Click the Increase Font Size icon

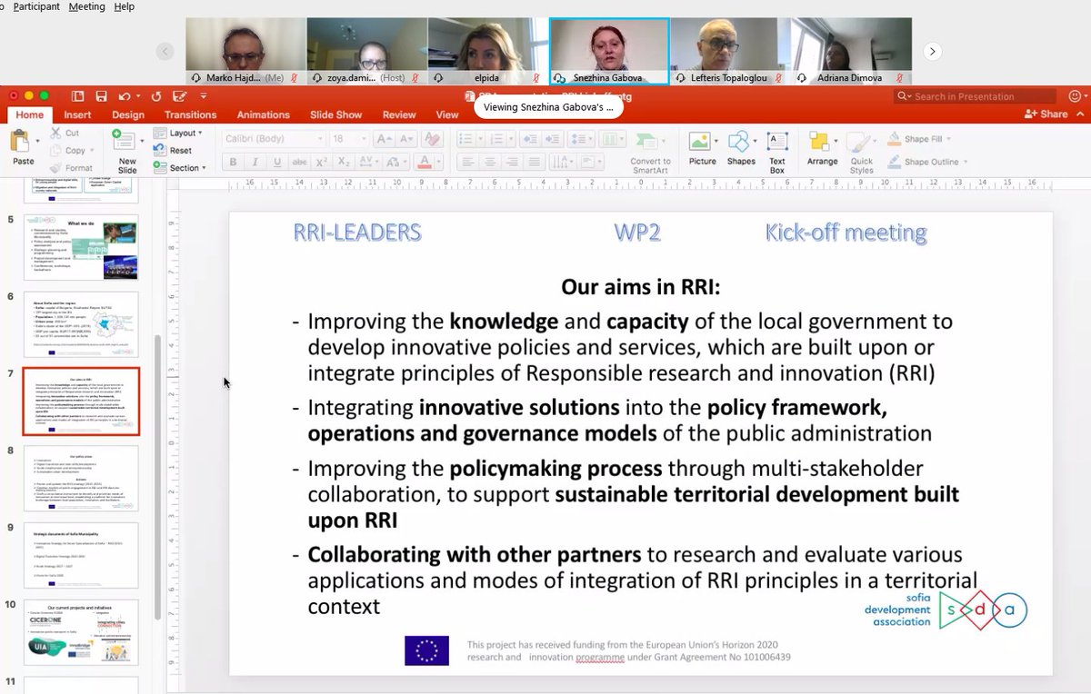coord(384,139)
